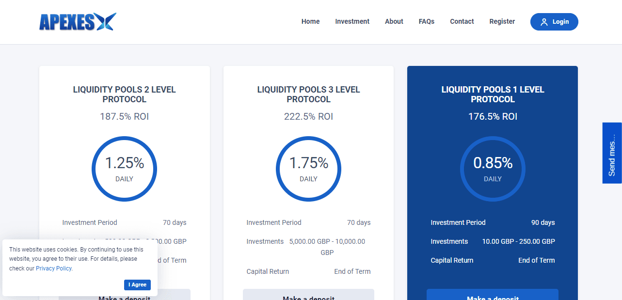The width and height of the screenshot is (622, 300).
Task: Make a deposit in Liquidity Pools 1 Level
Action: tap(492, 295)
